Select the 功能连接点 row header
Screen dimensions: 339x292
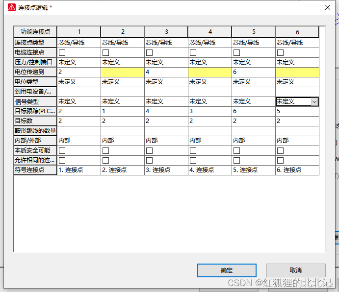(x=35, y=32)
